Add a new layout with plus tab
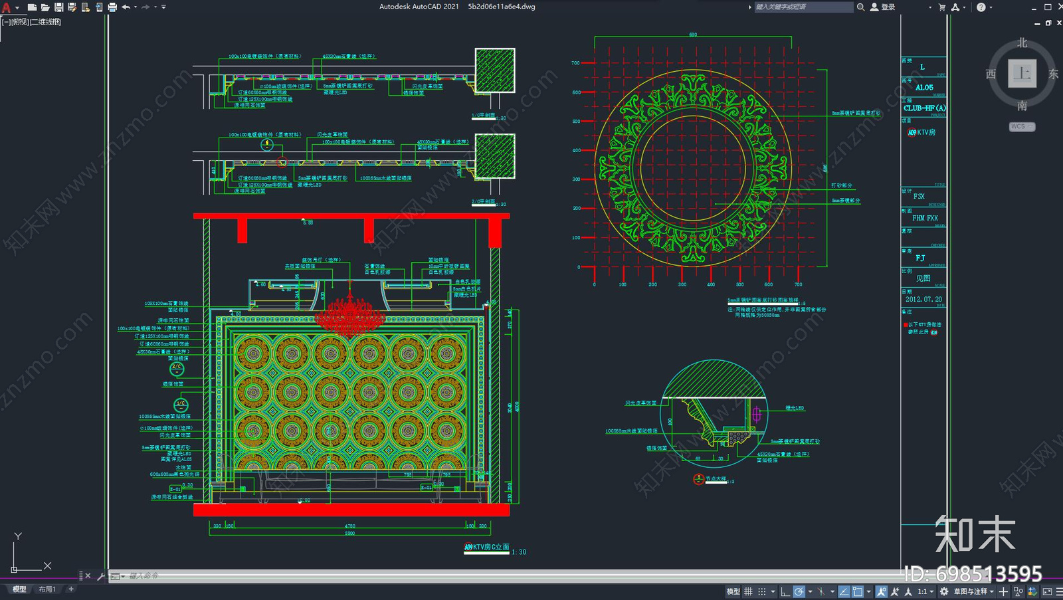 (x=71, y=589)
